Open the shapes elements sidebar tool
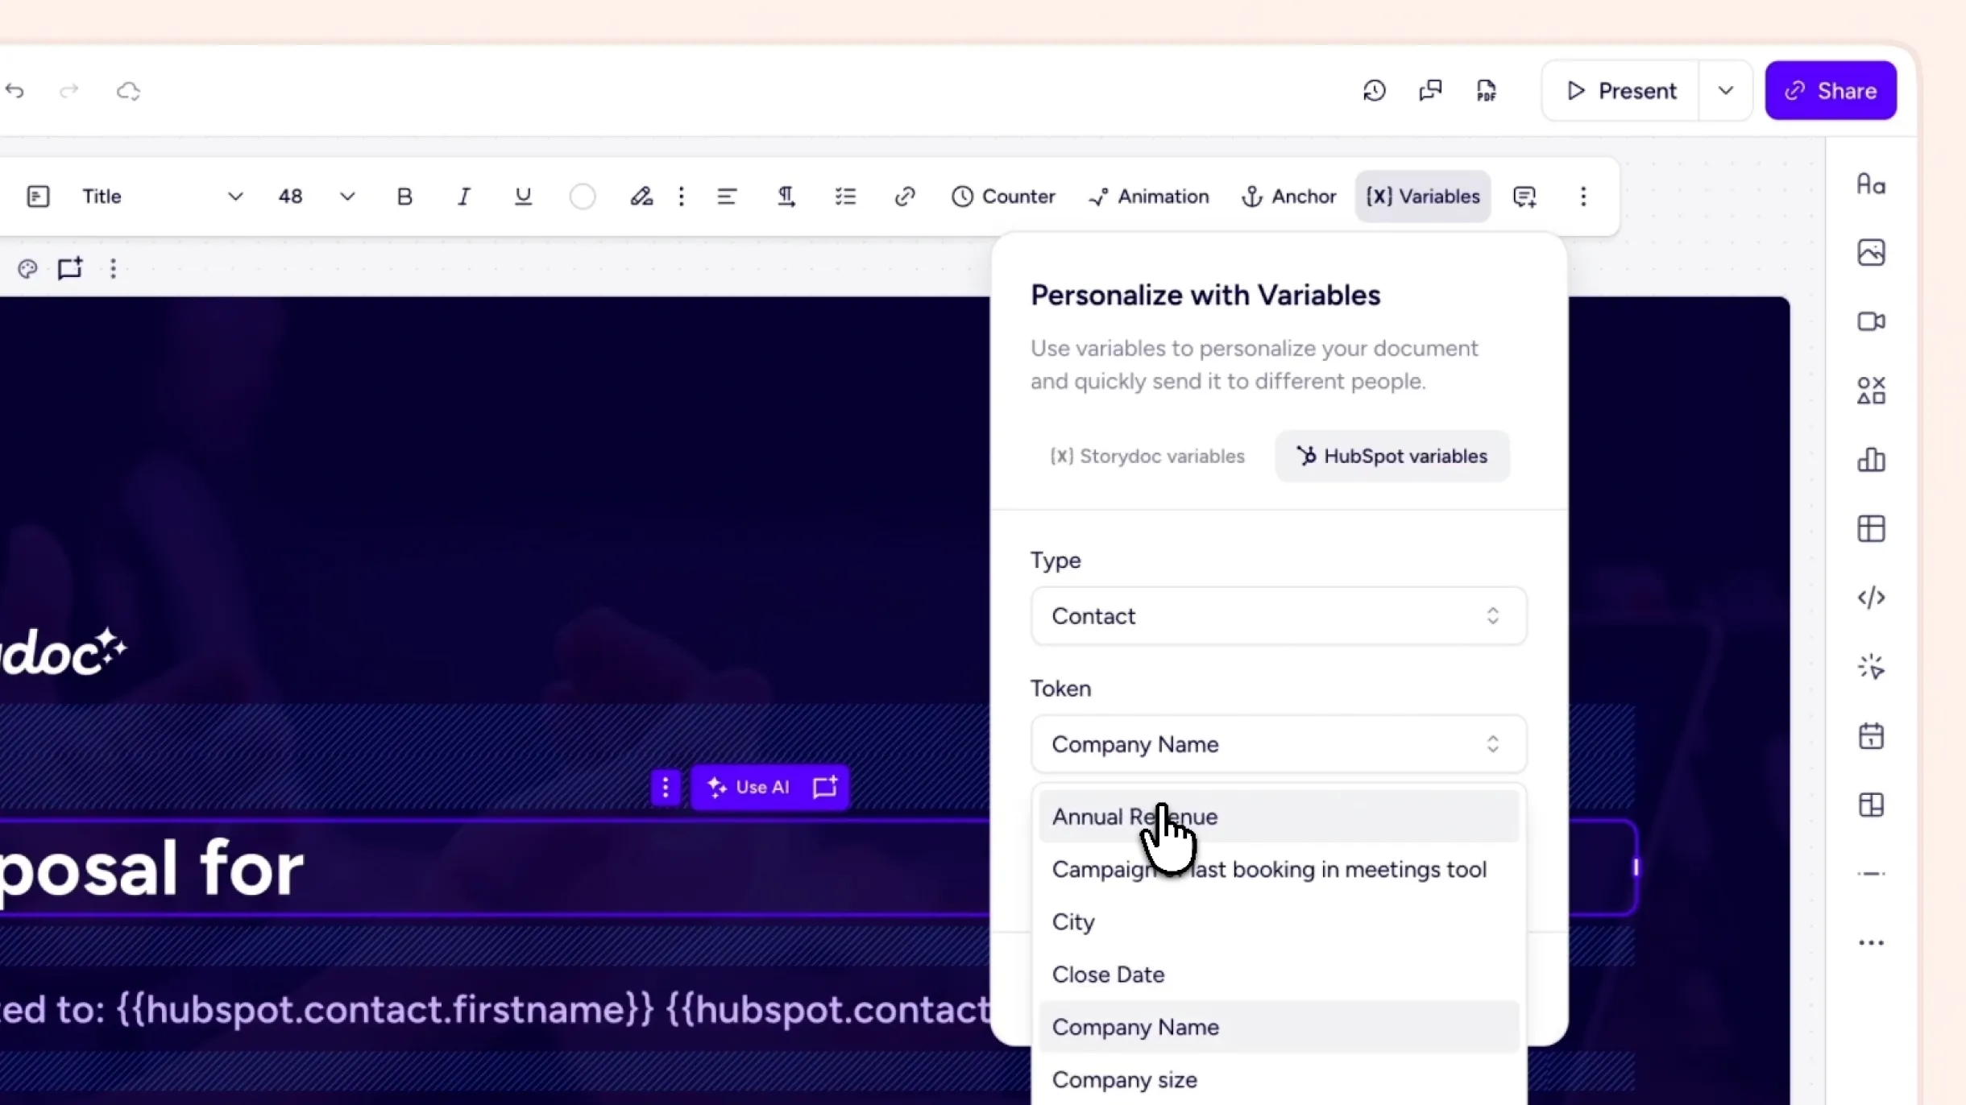The height and width of the screenshot is (1105, 1966). (1871, 391)
